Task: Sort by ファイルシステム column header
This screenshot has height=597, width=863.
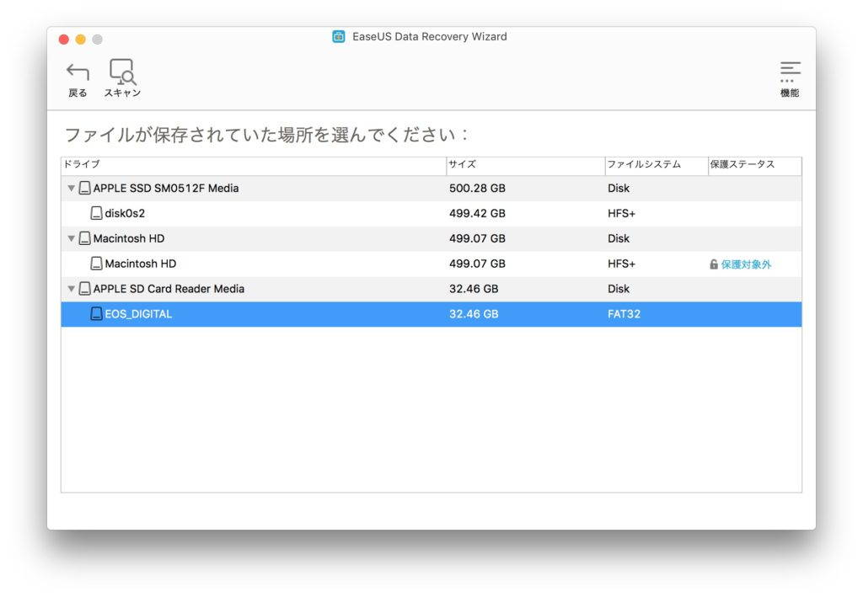Action: 657,164
